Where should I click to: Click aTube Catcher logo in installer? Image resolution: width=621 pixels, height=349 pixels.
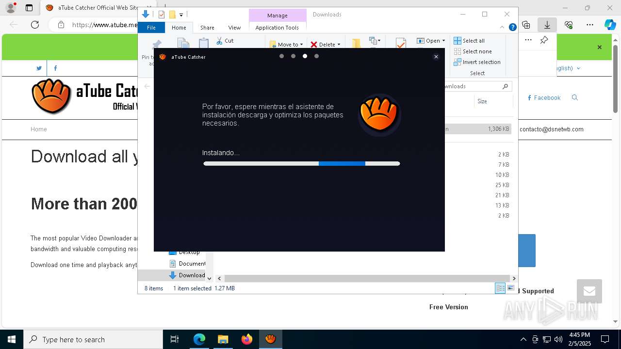point(379,115)
